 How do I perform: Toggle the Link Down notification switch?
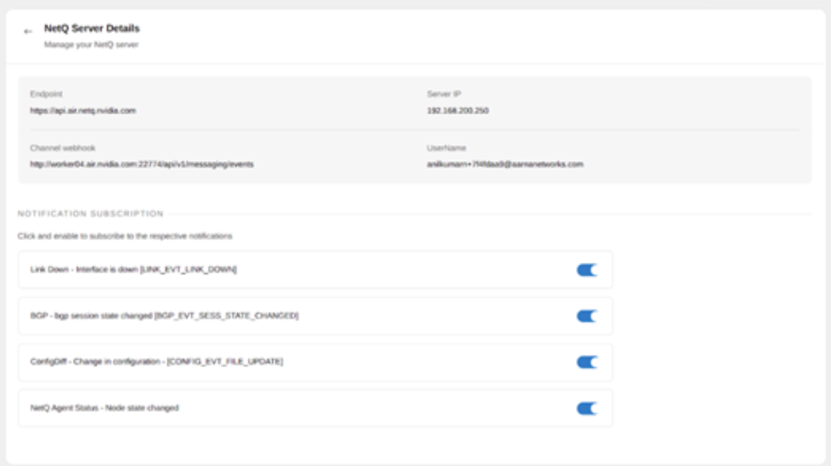click(x=587, y=270)
